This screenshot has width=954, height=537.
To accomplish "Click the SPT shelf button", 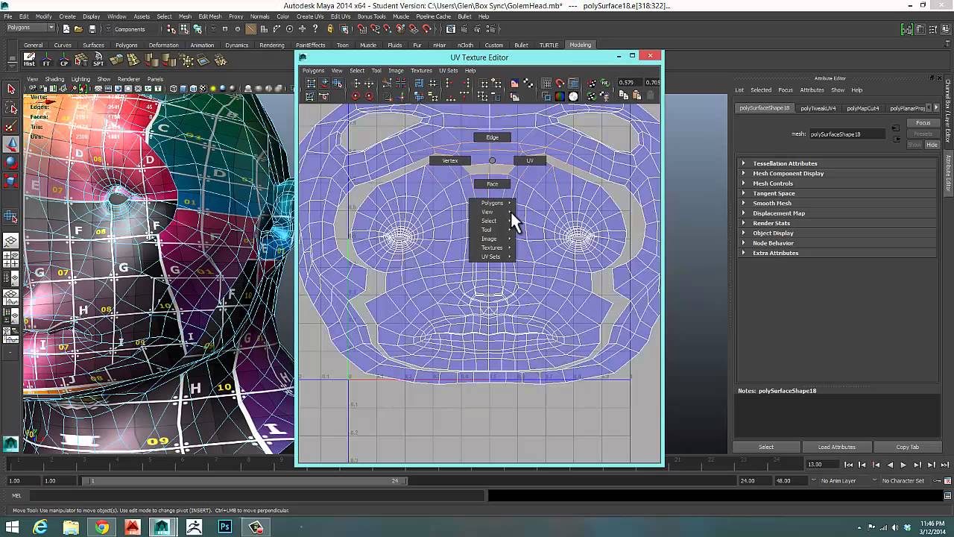I will [x=98, y=60].
